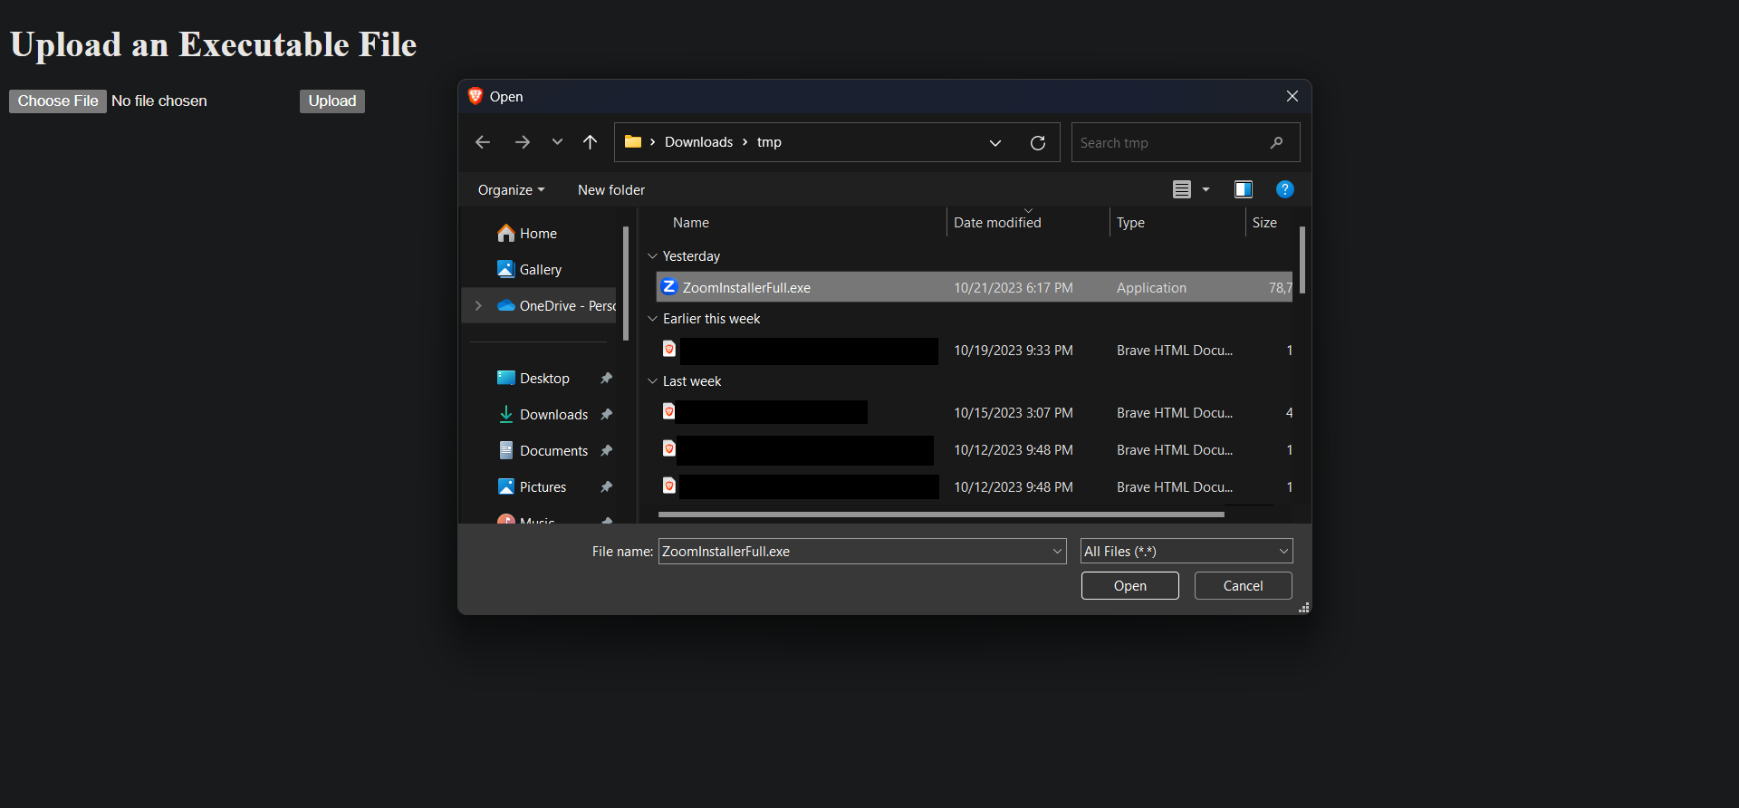Viewport: 1739px width, 808px height.
Task: Open the Organize menu
Action: [x=511, y=190]
